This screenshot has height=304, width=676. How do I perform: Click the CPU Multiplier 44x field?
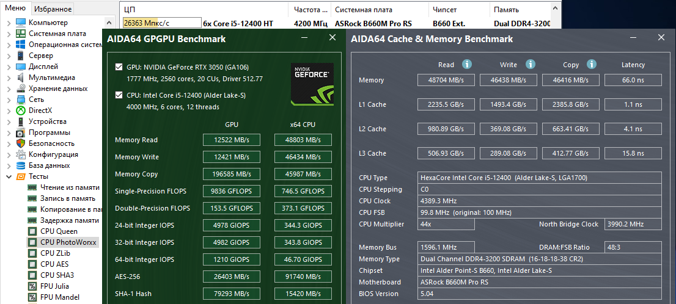[x=446, y=224]
